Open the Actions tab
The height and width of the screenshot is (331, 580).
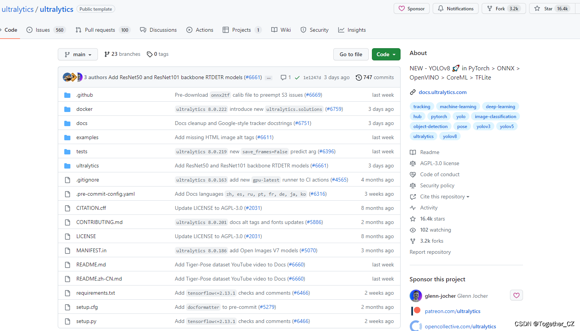pos(200,30)
